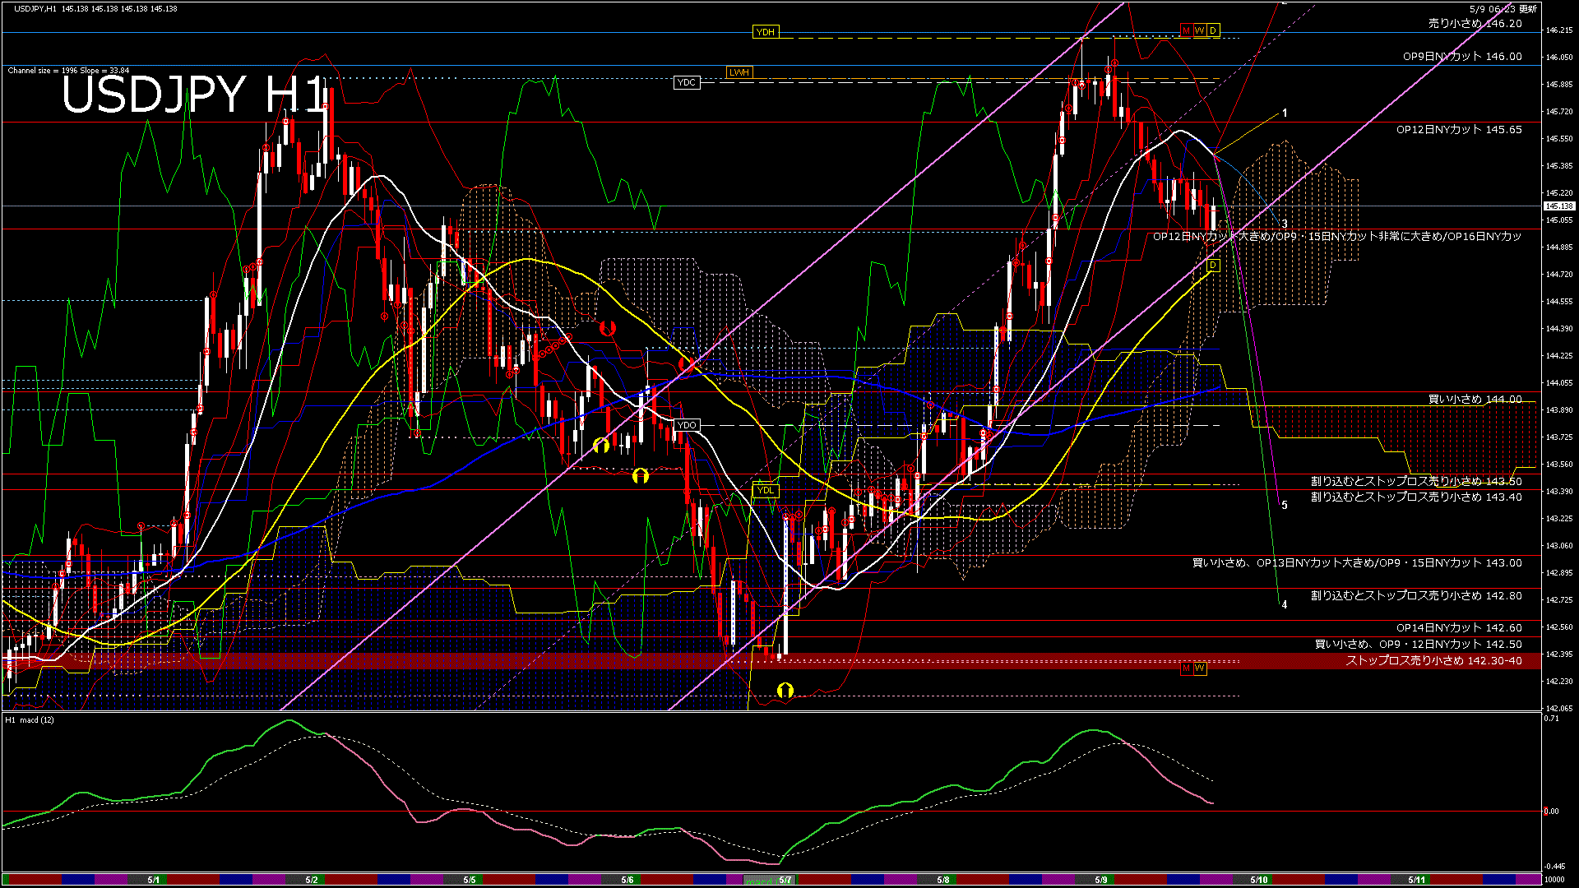
Task: Click the wave number 1 projection label
Action: [1285, 113]
